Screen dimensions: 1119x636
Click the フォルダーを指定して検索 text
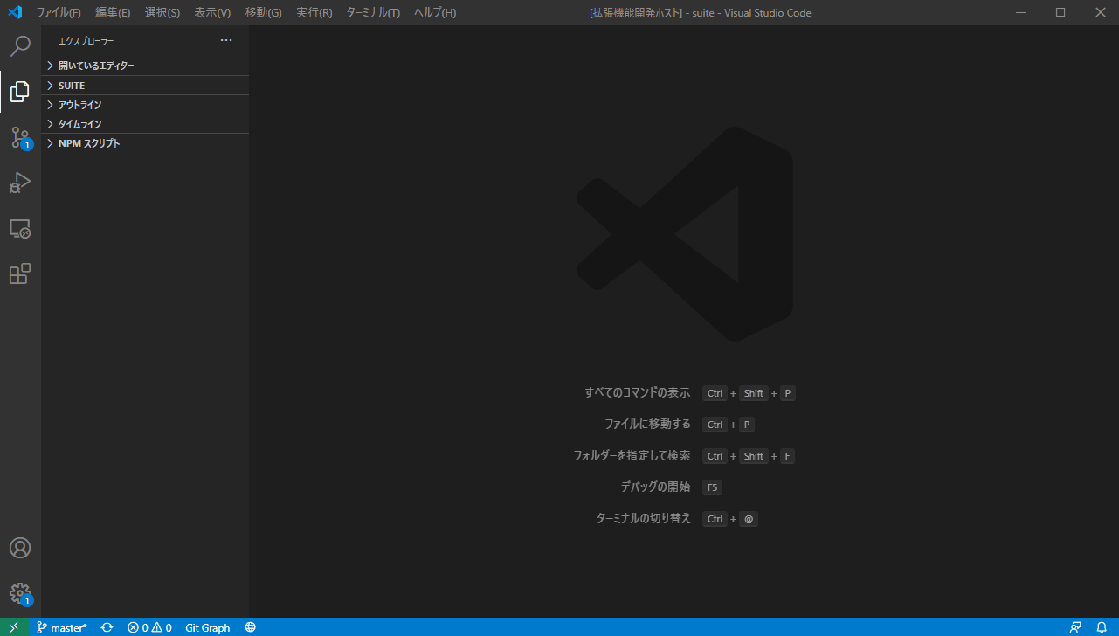pyautogui.click(x=632, y=456)
